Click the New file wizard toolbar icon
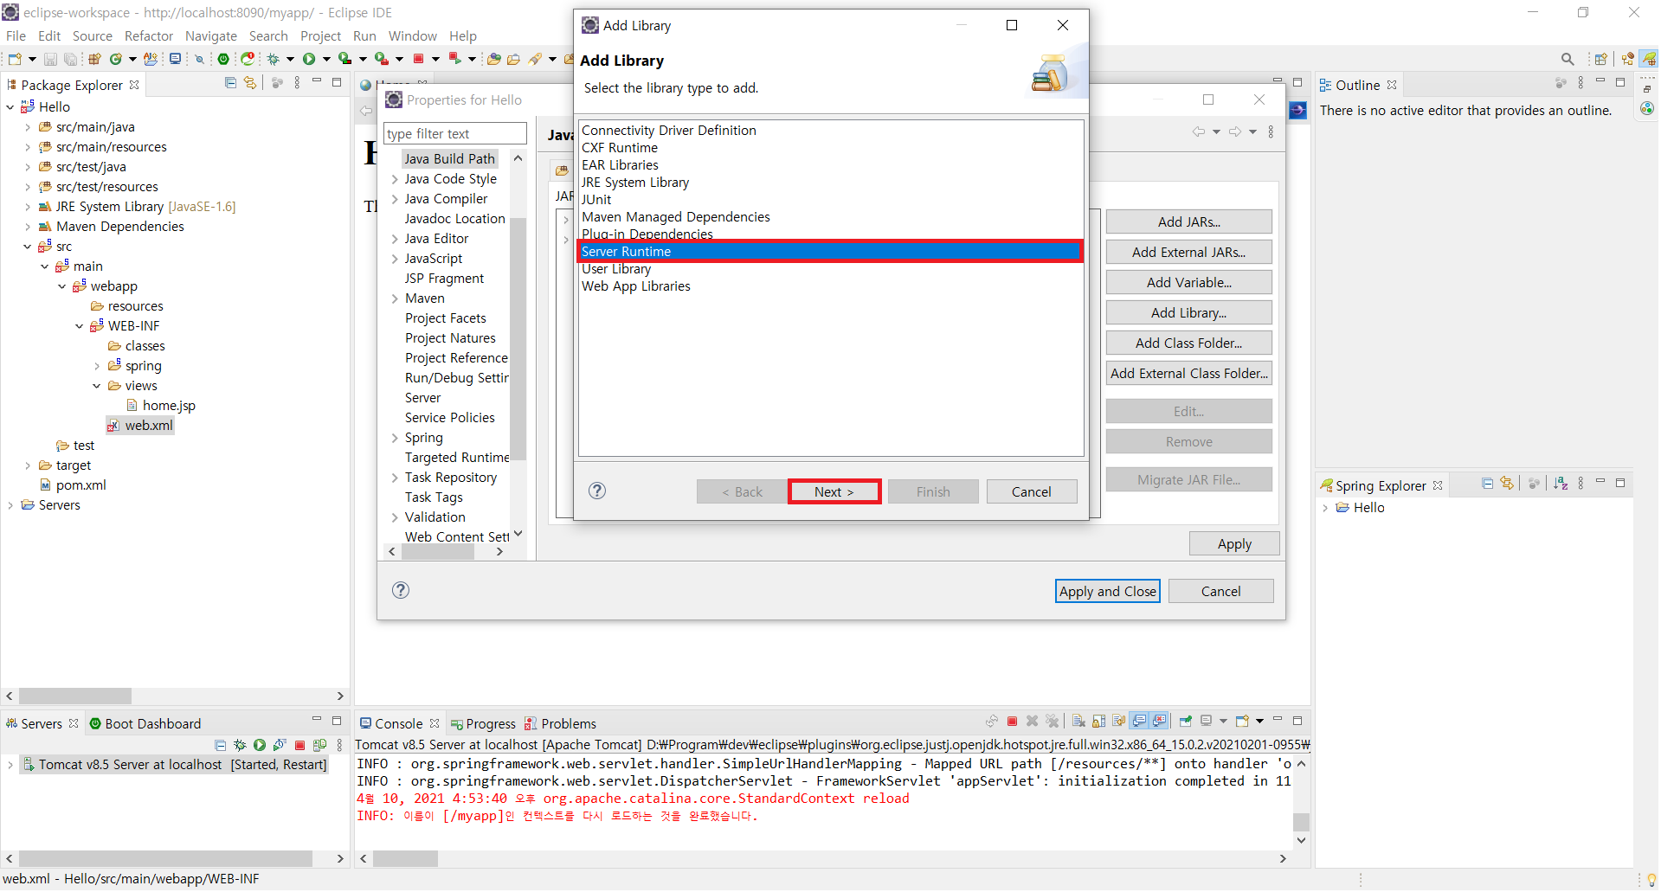 14,59
